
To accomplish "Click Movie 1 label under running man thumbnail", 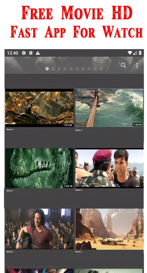I will coord(10,252).
